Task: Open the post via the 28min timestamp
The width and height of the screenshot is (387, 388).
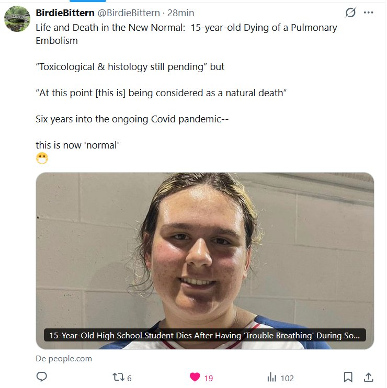Action: (x=180, y=13)
